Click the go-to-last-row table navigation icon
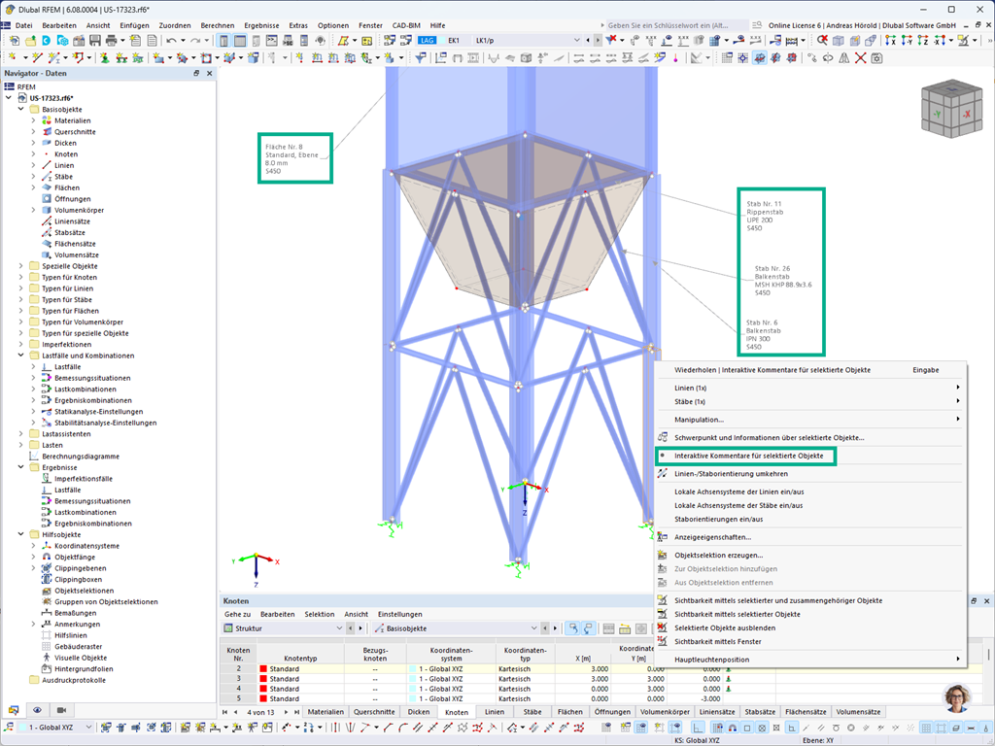995x746 pixels. (295, 712)
